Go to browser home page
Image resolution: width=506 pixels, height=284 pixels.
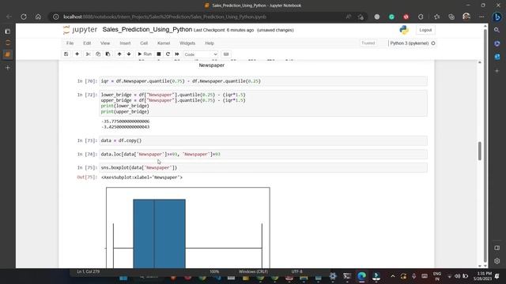[x=38, y=17]
